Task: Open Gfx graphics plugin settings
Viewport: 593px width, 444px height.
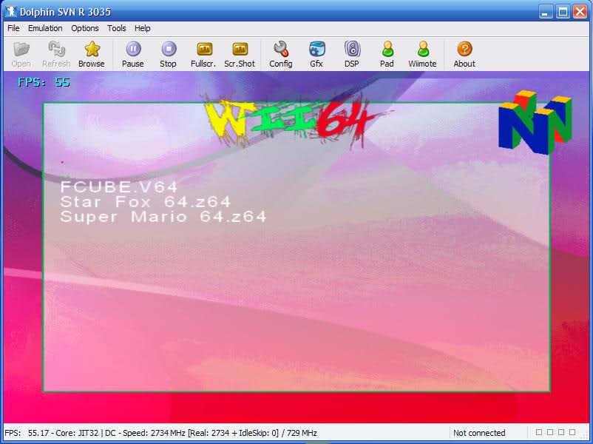Action: click(316, 54)
